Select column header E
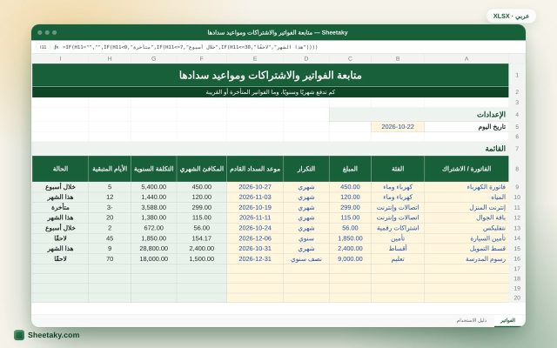Image resolution: width=557 pixels, height=348 pixels. pyautogui.click(x=255, y=58)
